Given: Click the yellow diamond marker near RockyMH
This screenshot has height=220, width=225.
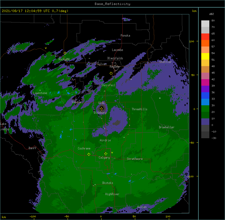Looking at the screenshot, I should click(65, 53).
